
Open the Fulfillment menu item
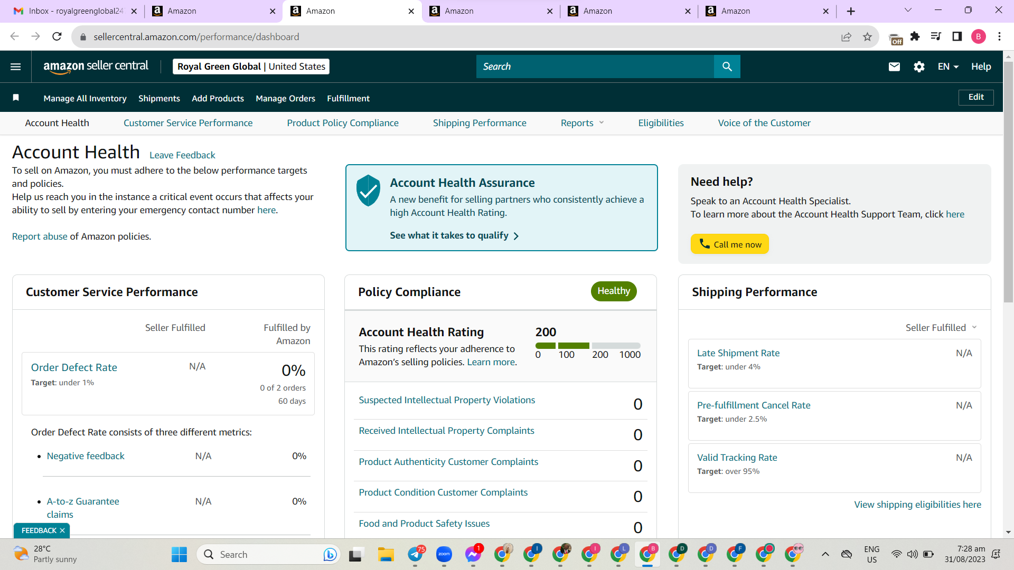[x=348, y=98]
